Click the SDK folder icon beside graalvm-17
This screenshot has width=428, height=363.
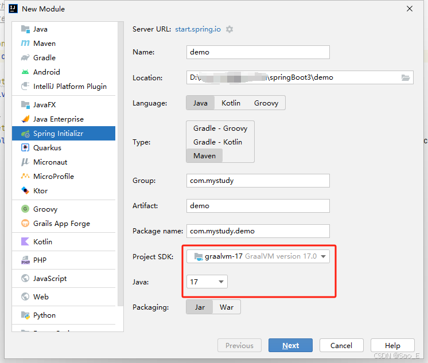(x=199, y=256)
